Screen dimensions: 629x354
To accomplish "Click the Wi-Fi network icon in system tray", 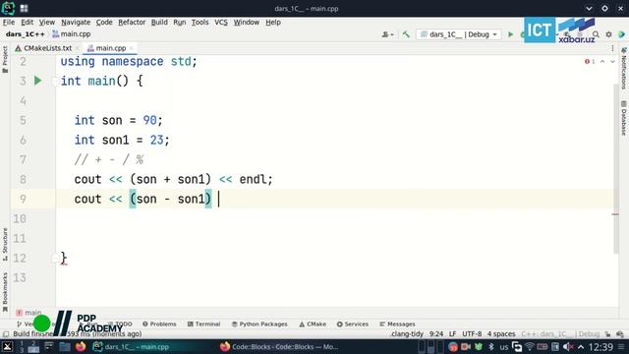I will [530, 347].
